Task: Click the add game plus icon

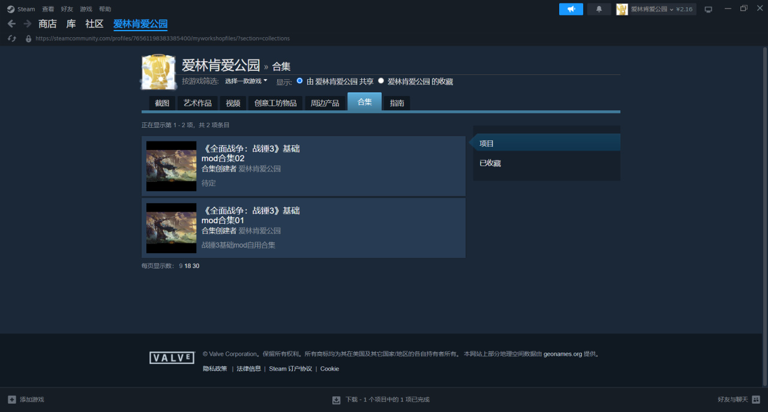Action: (12, 399)
